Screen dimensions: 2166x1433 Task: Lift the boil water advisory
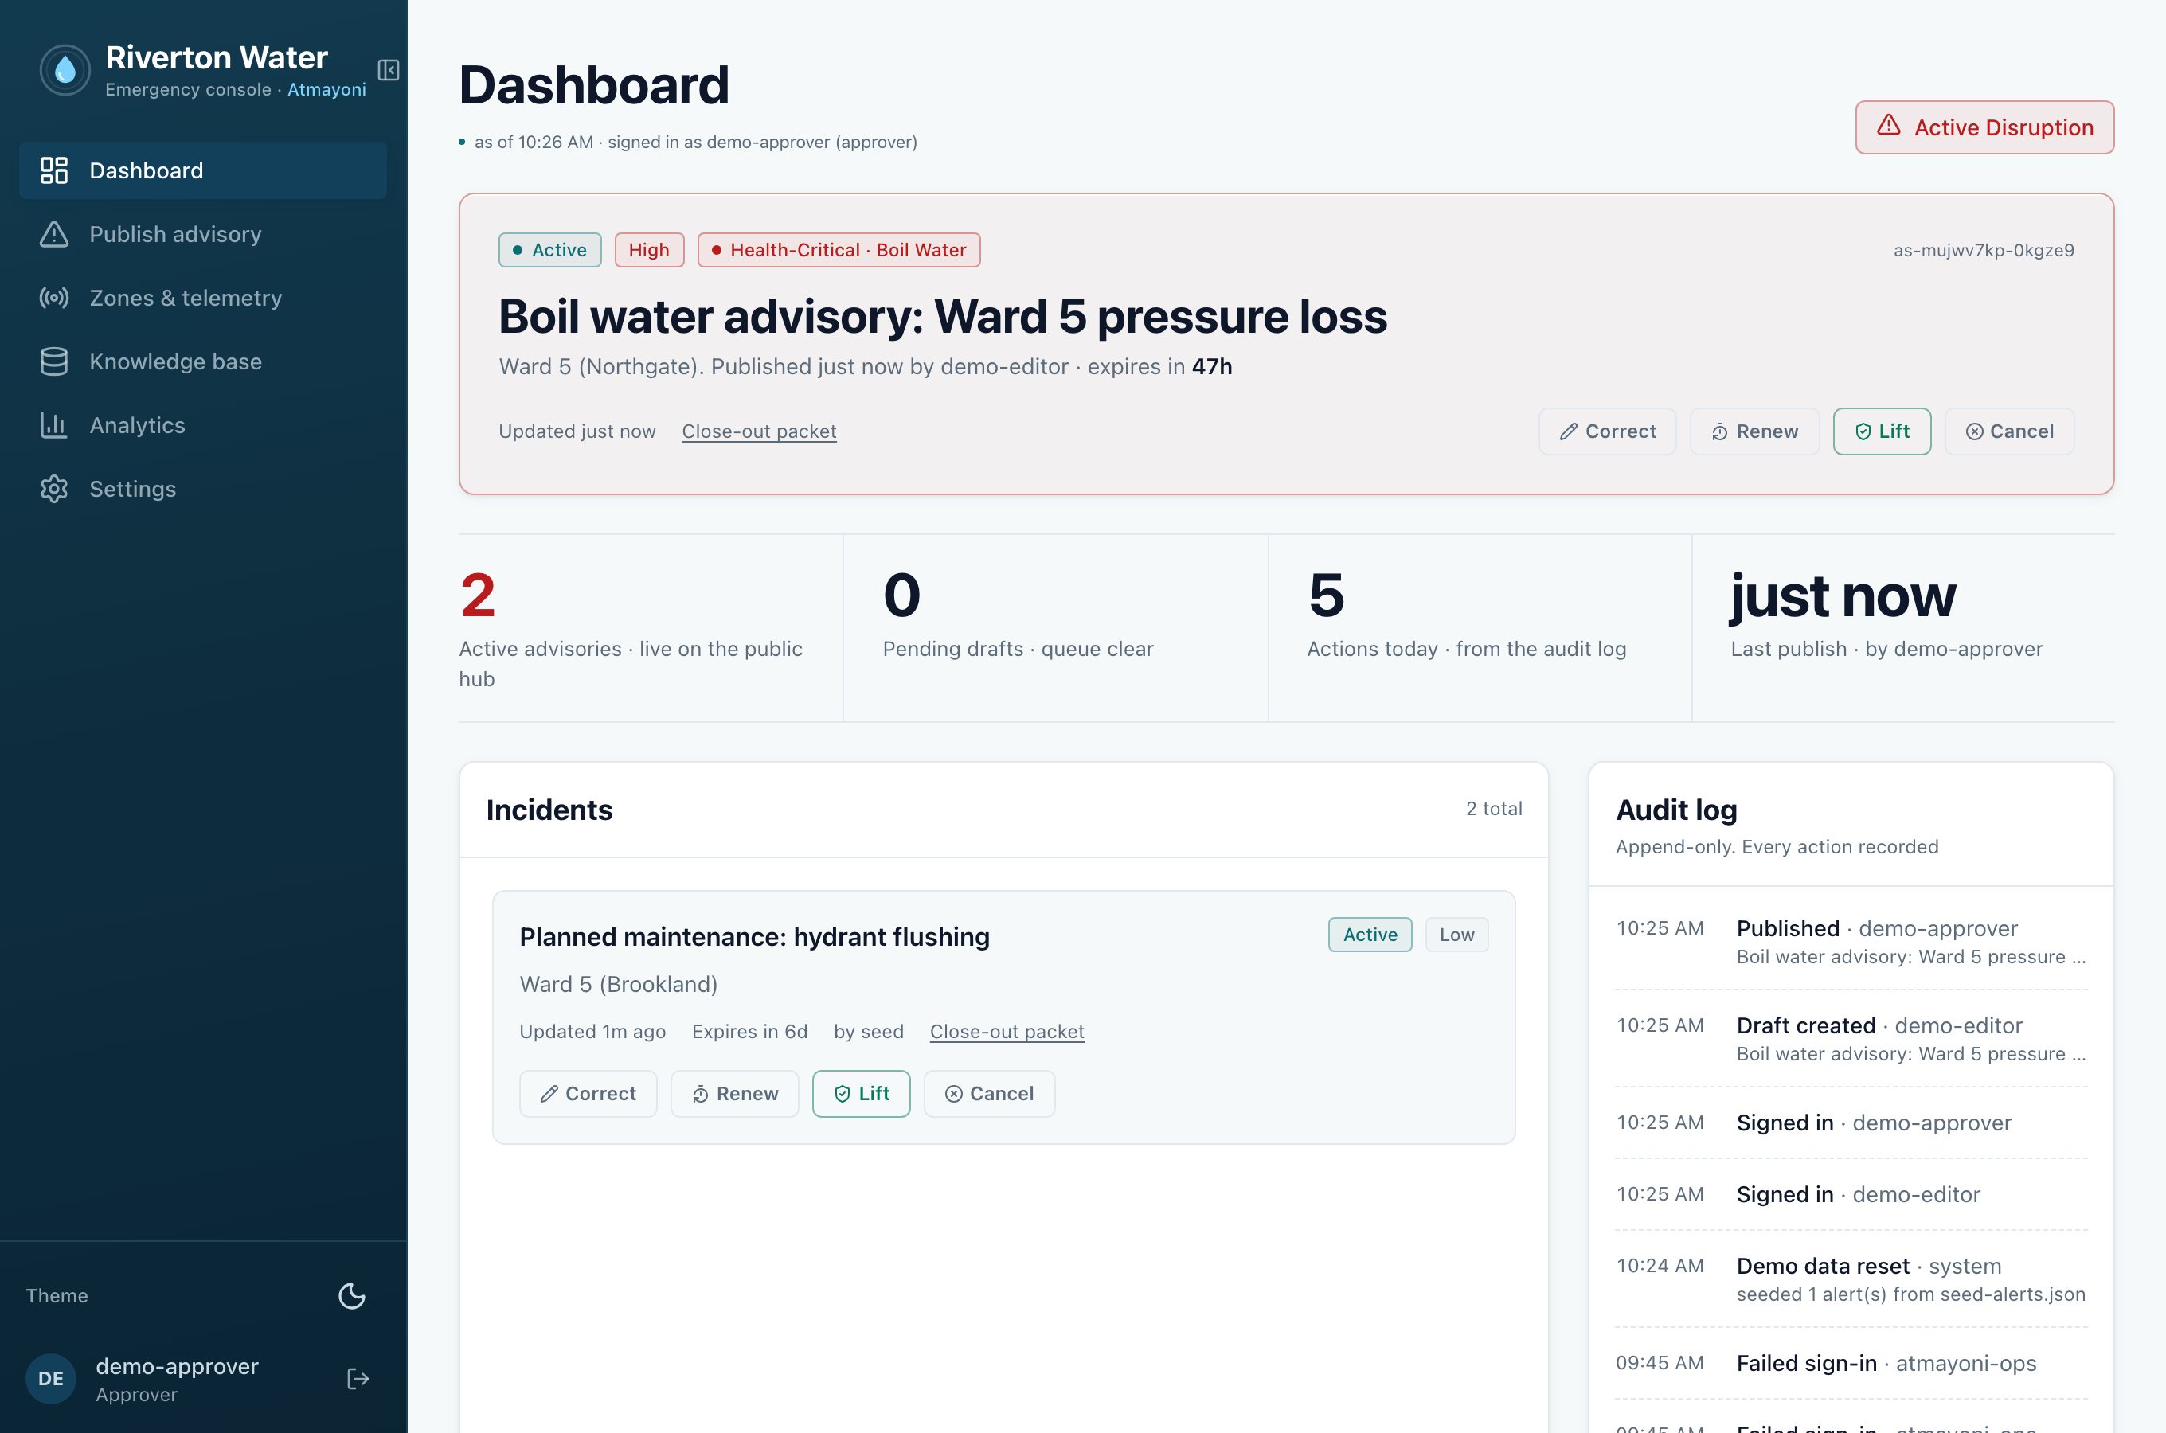pyautogui.click(x=1882, y=431)
